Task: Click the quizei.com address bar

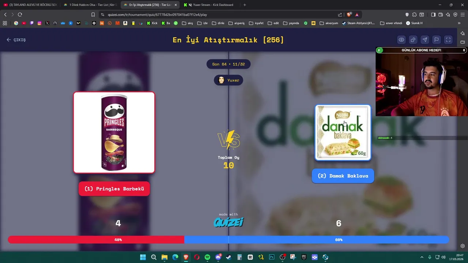Action: click(x=219, y=15)
